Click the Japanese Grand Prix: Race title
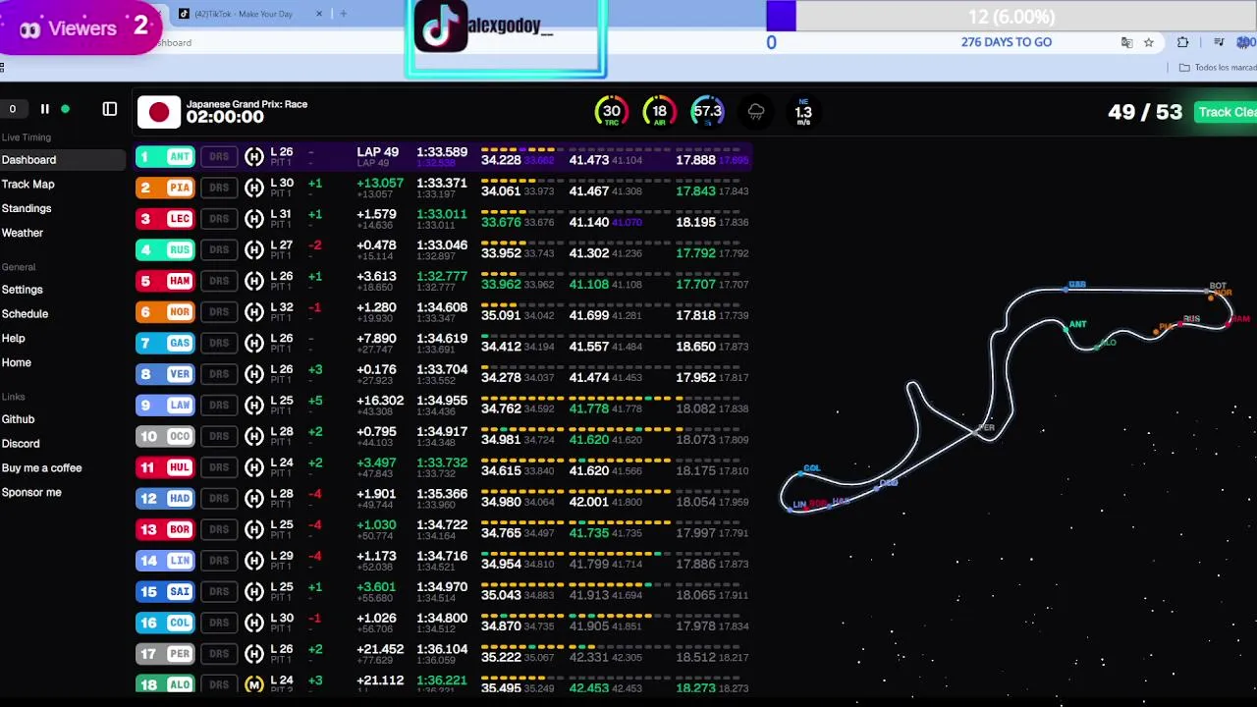 [x=247, y=103]
